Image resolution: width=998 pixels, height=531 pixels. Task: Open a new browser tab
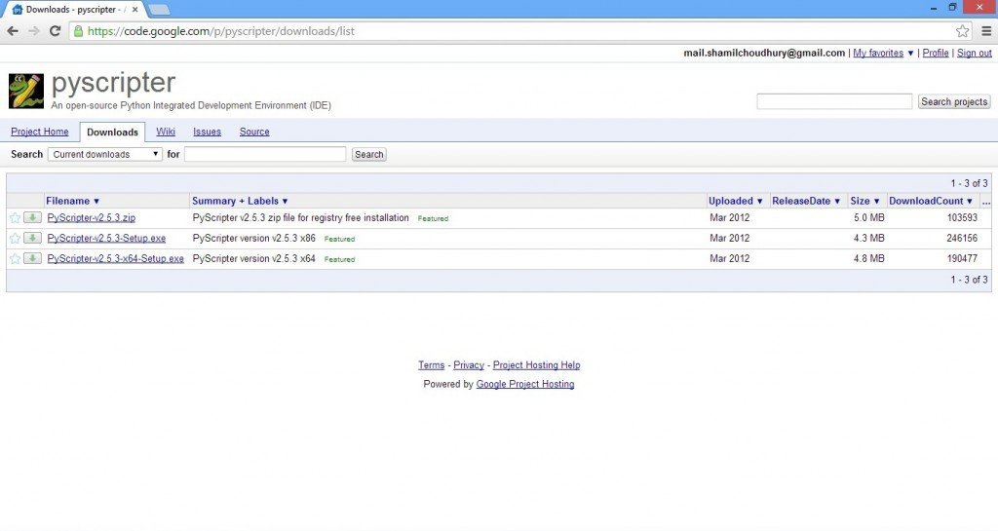(x=159, y=10)
